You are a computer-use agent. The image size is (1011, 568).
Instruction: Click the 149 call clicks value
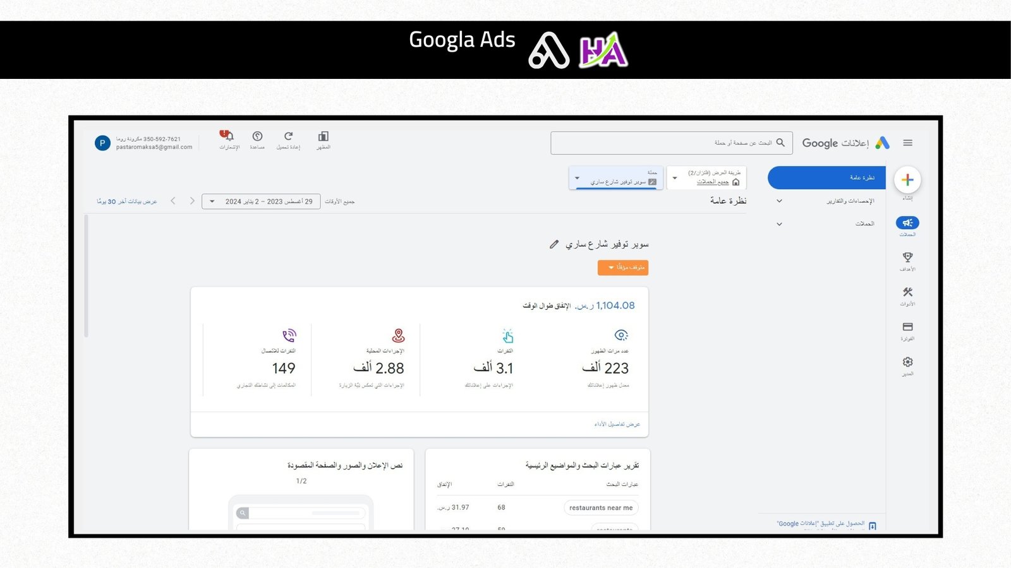pyautogui.click(x=284, y=368)
